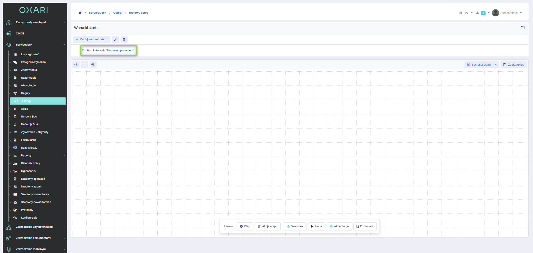Click the trash delete icon
Viewport: 533px width, 253px height.
point(124,39)
